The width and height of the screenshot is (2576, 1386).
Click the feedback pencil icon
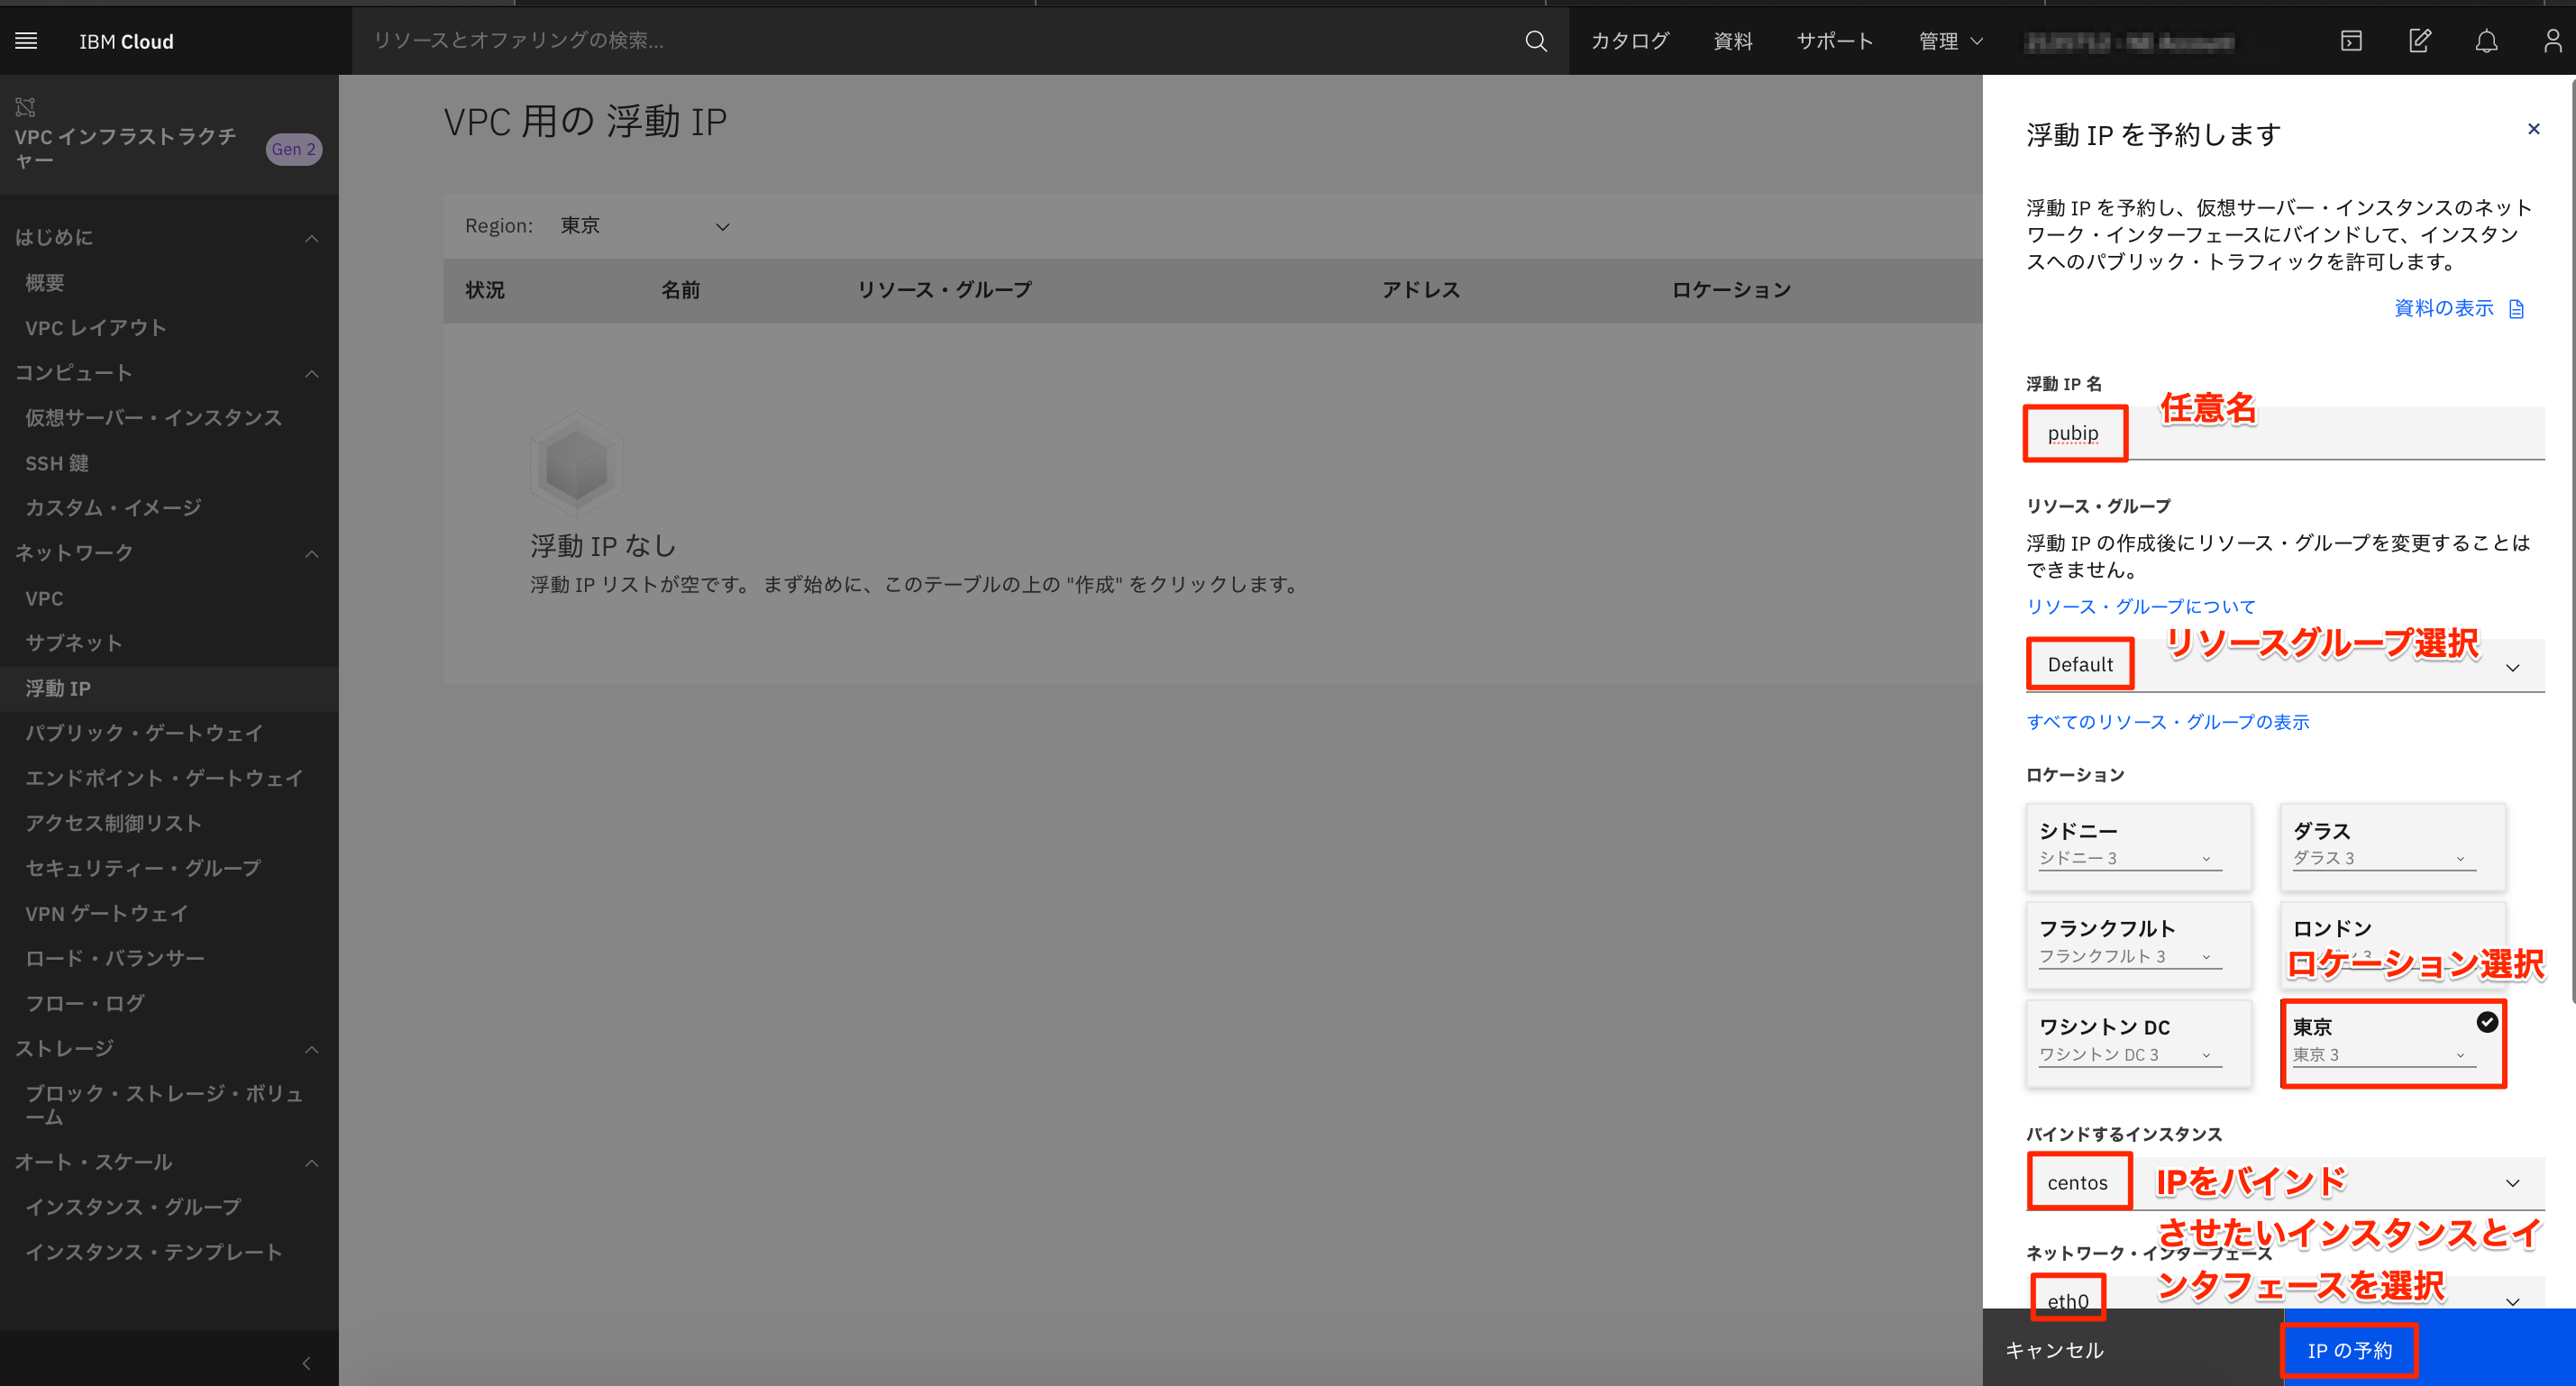pyautogui.click(x=2420, y=41)
